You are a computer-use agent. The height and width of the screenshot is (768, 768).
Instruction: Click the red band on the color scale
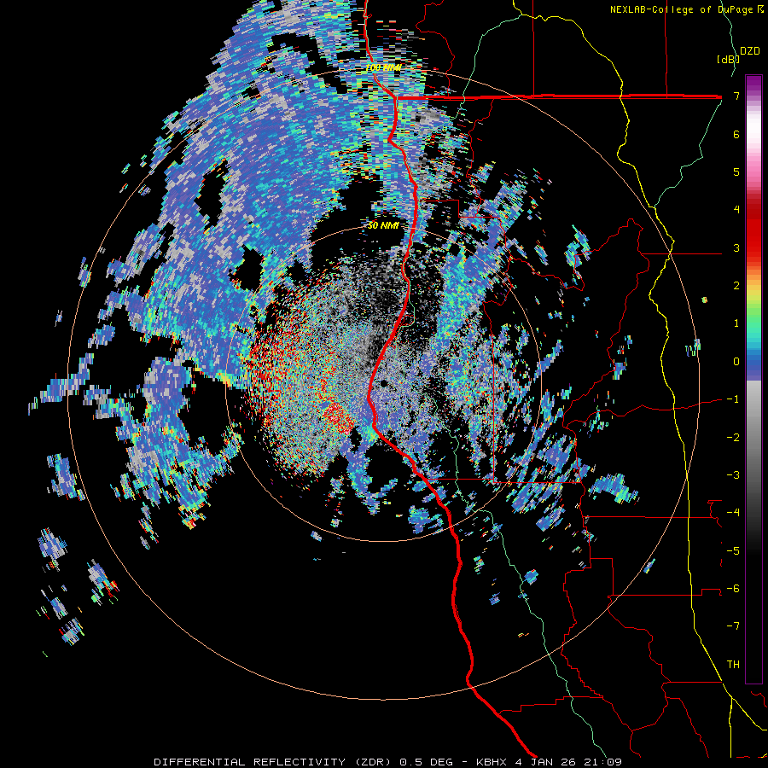click(x=753, y=233)
